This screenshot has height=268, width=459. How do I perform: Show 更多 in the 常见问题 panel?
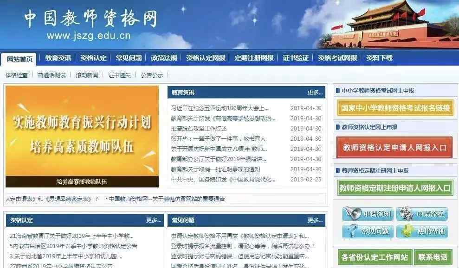click(315, 220)
